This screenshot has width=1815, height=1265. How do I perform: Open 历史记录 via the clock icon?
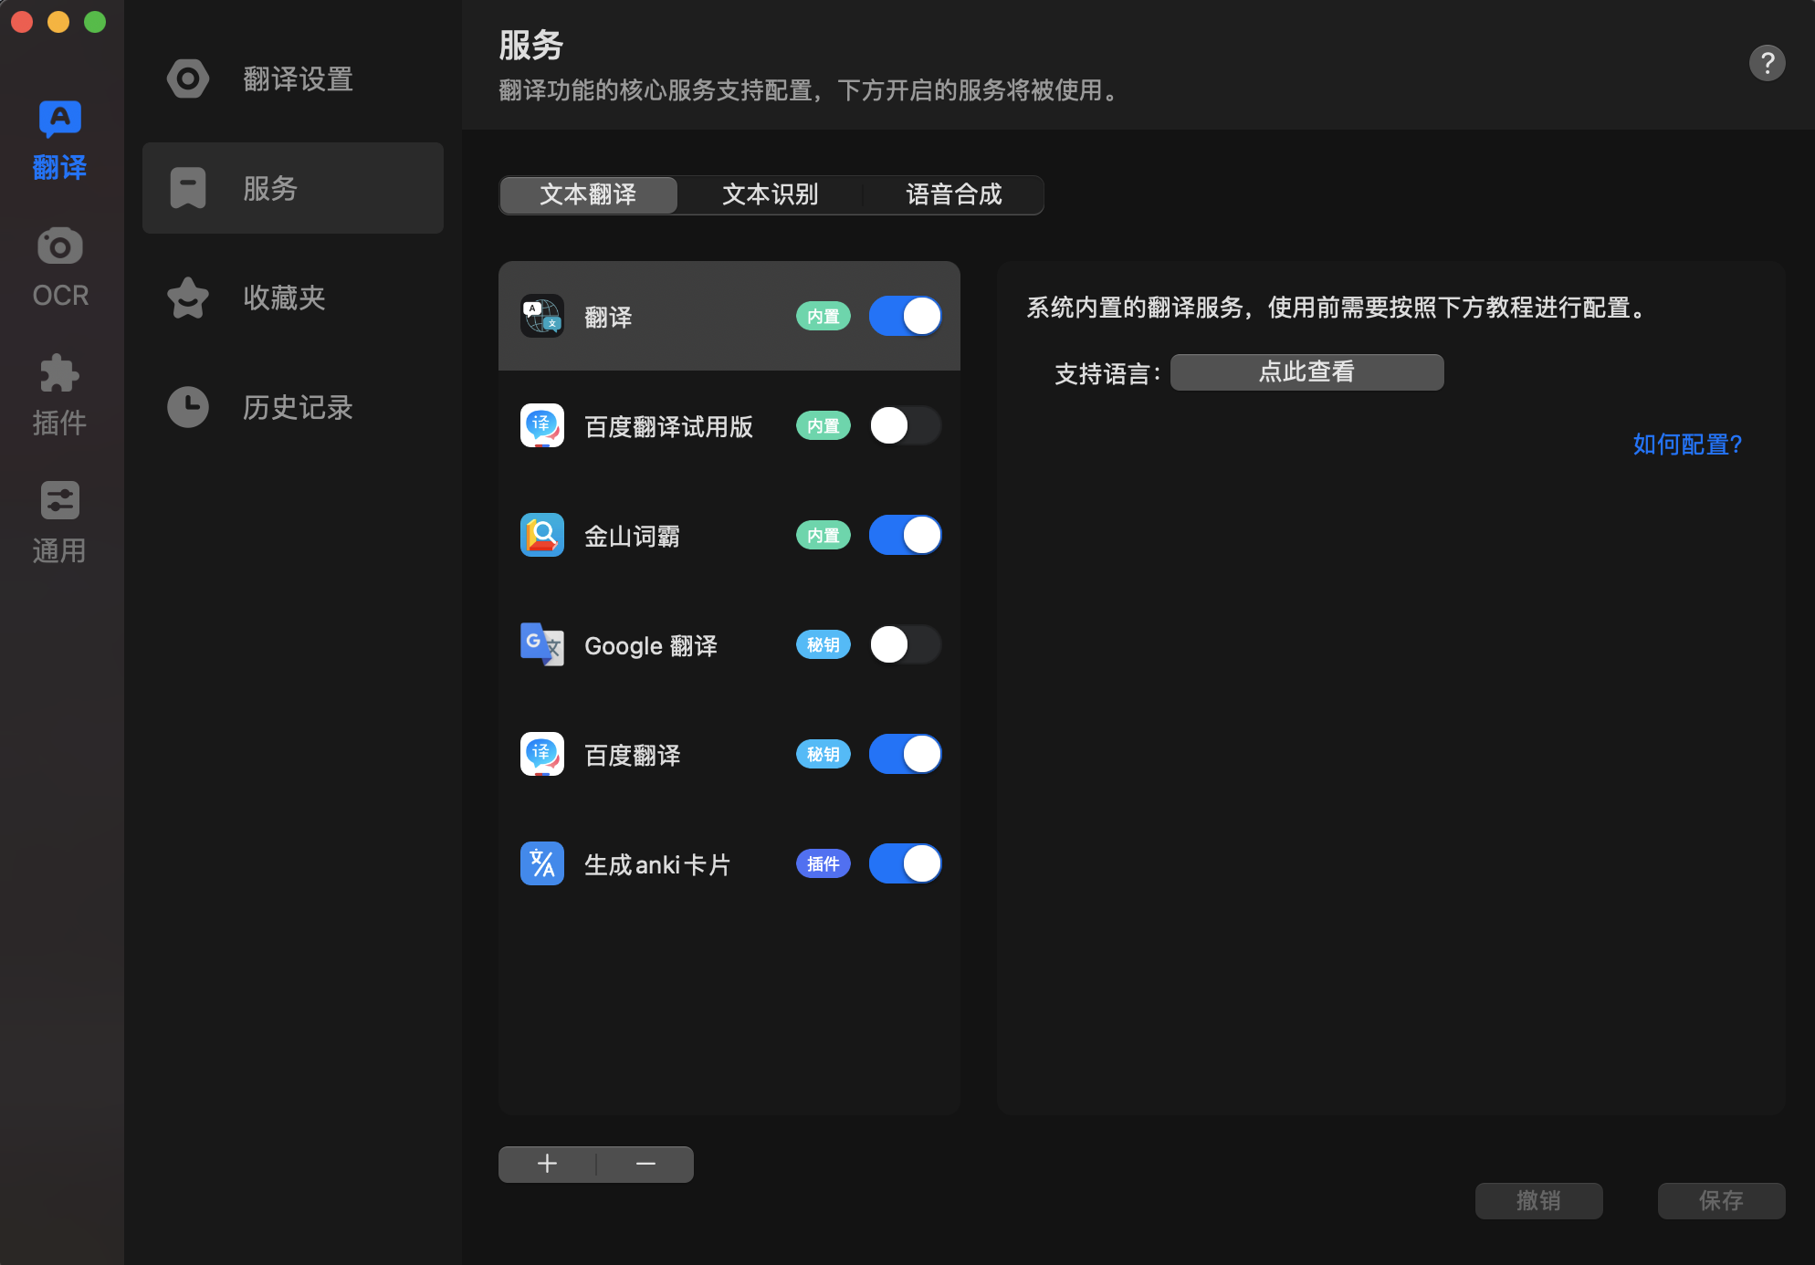[187, 407]
